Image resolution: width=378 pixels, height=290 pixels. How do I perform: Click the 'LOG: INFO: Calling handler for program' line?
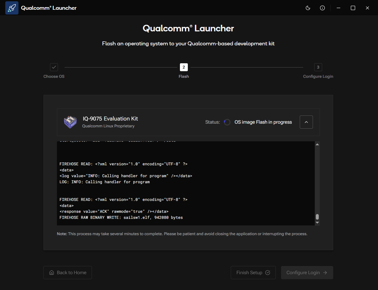[x=105, y=182]
